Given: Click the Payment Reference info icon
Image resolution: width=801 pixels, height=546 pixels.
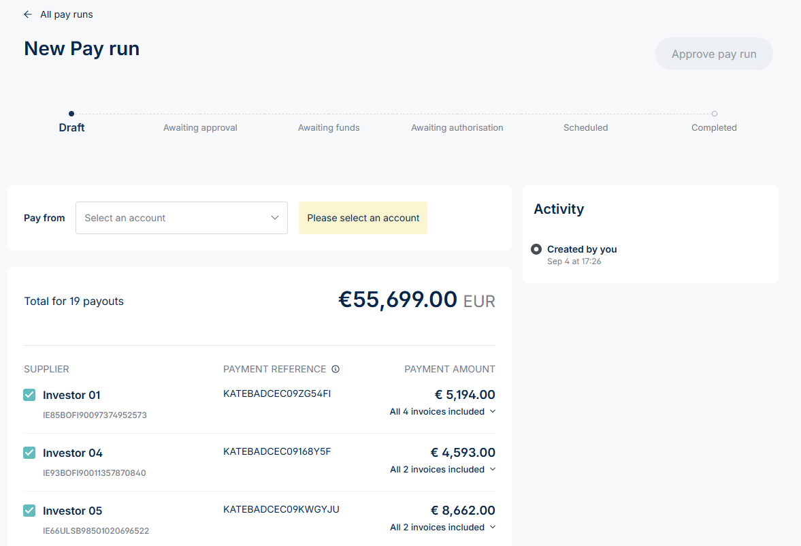Looking at the screenshot, I should 336,369.
